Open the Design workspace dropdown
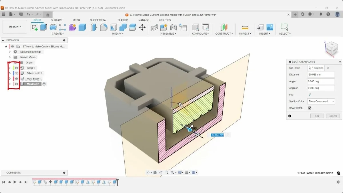Viewport: 343px width, 193px height. (x=15, y=27)
